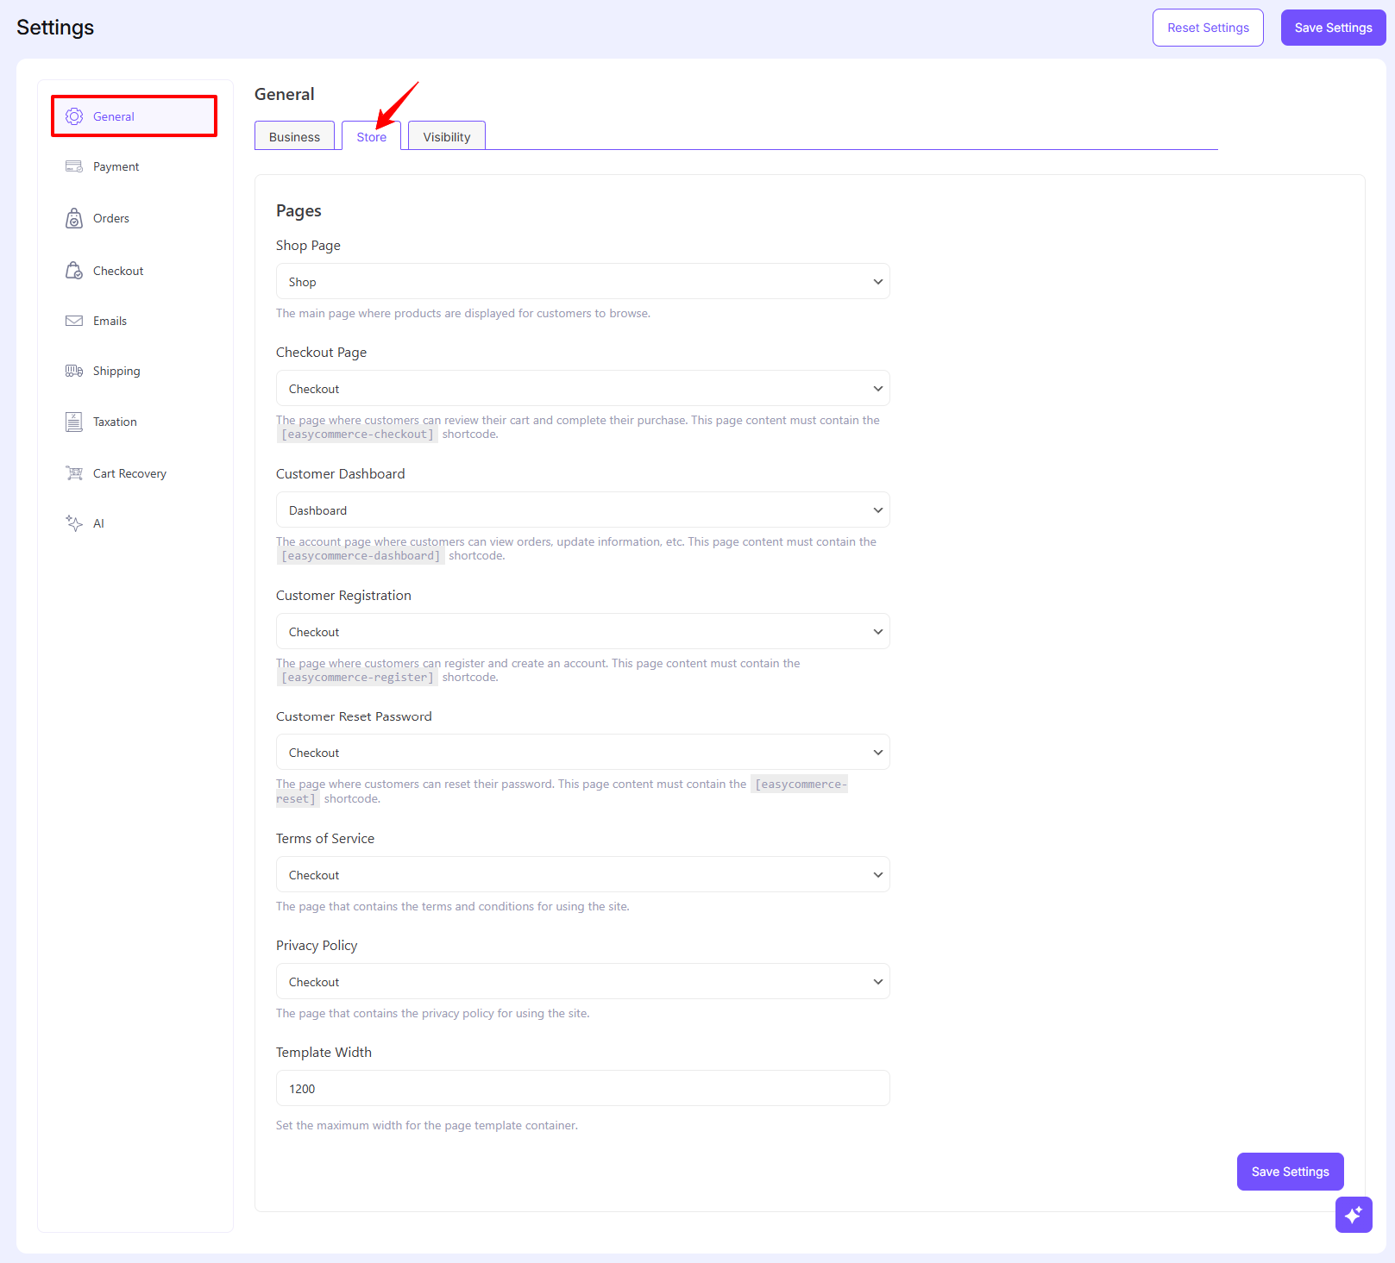Click into the Template Width field
Screen dimensions: 1395x1263
[582, 1089]
